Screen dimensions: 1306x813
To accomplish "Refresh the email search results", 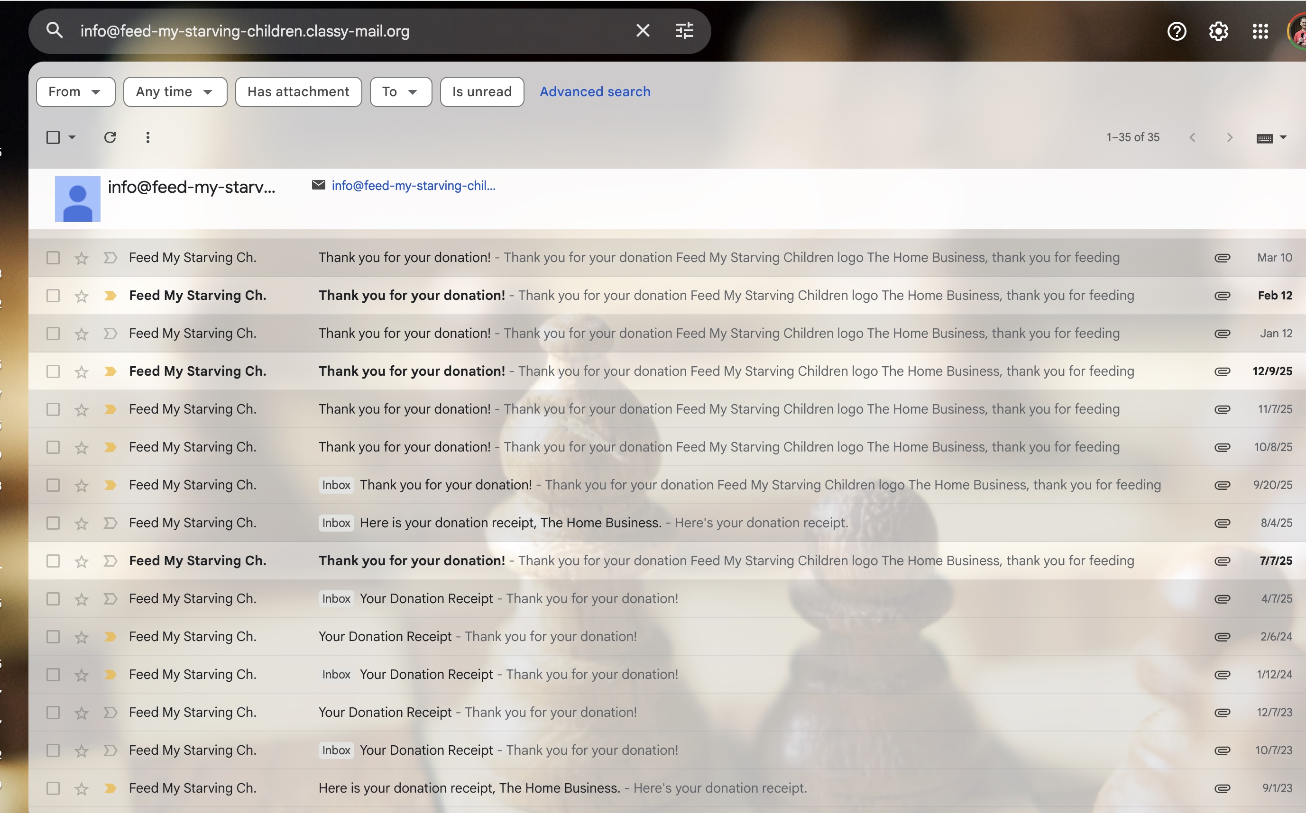I will [110, 138].
